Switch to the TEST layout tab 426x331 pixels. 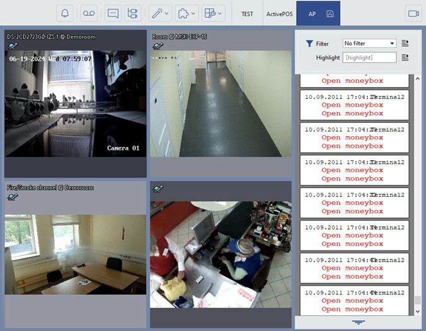click(x=247, y=13)
